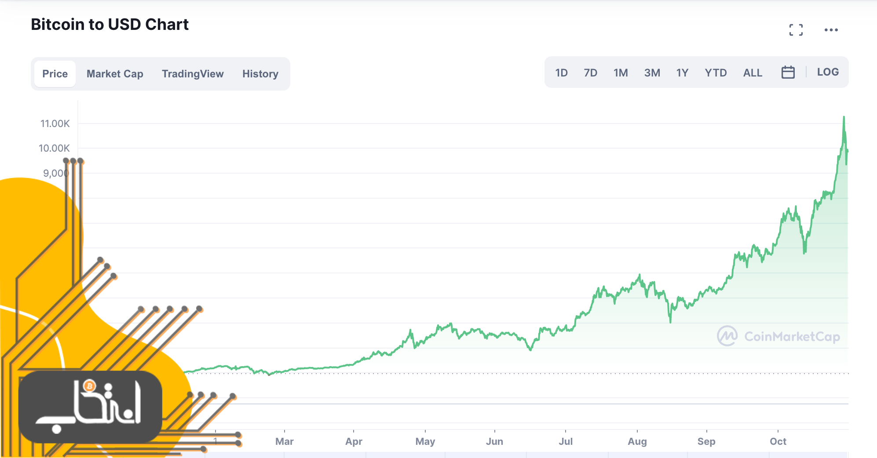Select the 1Y time range
877x458 pixels.
tap(682, 73)
